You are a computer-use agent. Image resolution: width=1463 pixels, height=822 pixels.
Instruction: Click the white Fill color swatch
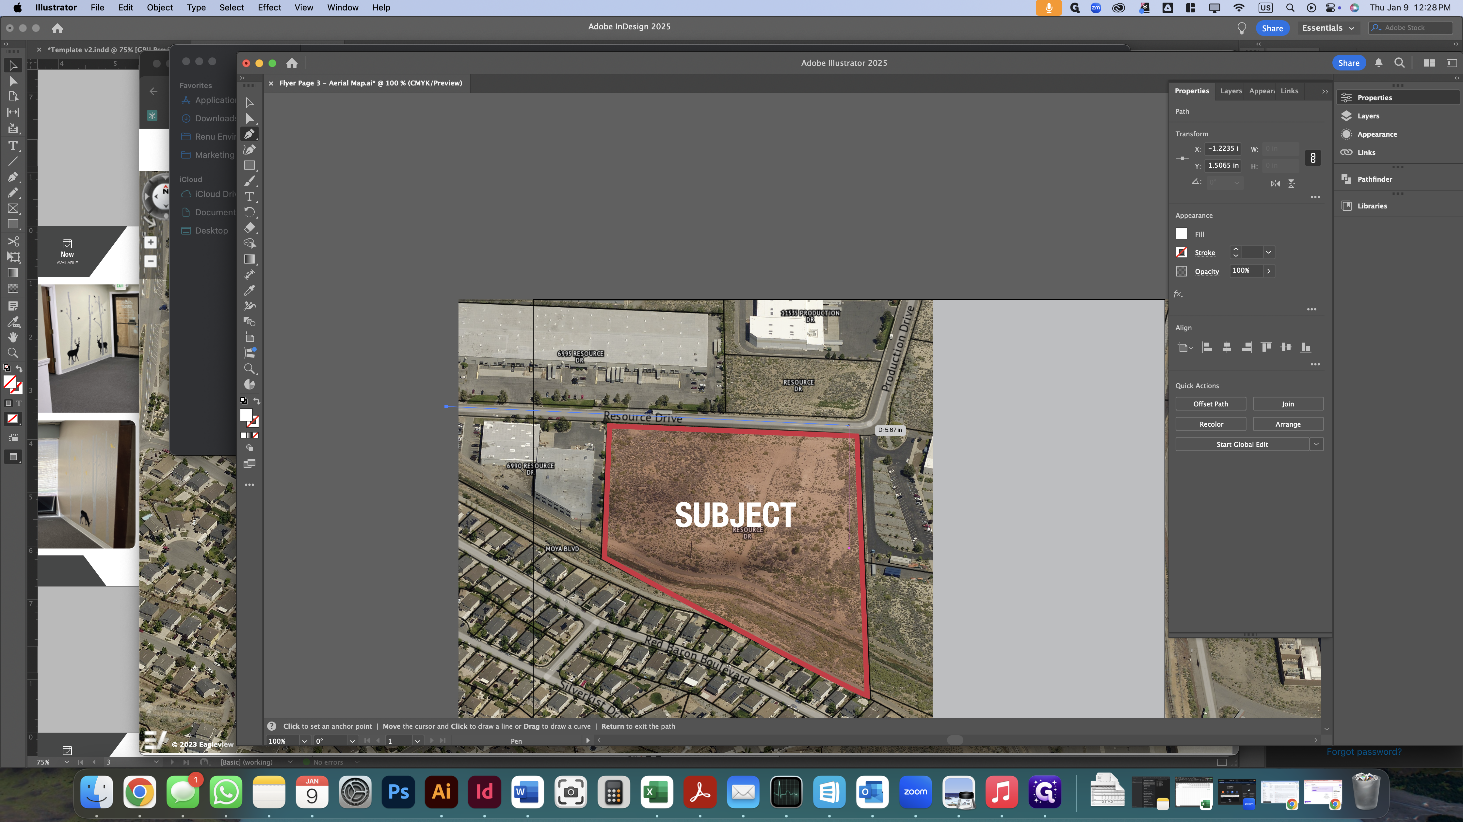tap(1181, 234)
